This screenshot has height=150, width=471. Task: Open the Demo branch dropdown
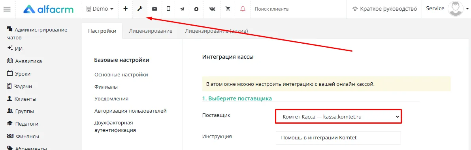[x=100, y=9]
